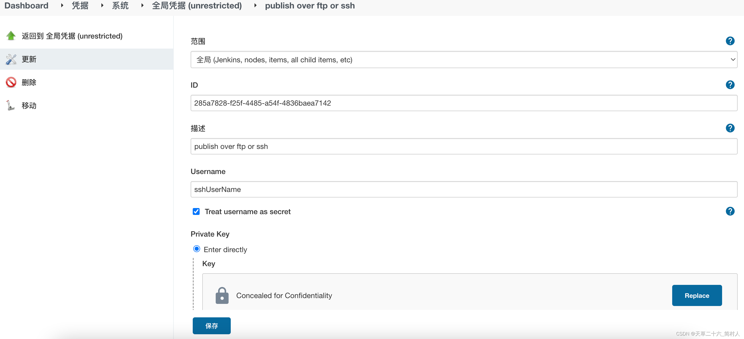The height and width of the screenshot is (339, 744).
Task: Open help for Treat username as secret
Action: pyautogui.click(x=730, y=211)
